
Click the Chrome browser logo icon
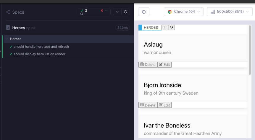[170, 12]
